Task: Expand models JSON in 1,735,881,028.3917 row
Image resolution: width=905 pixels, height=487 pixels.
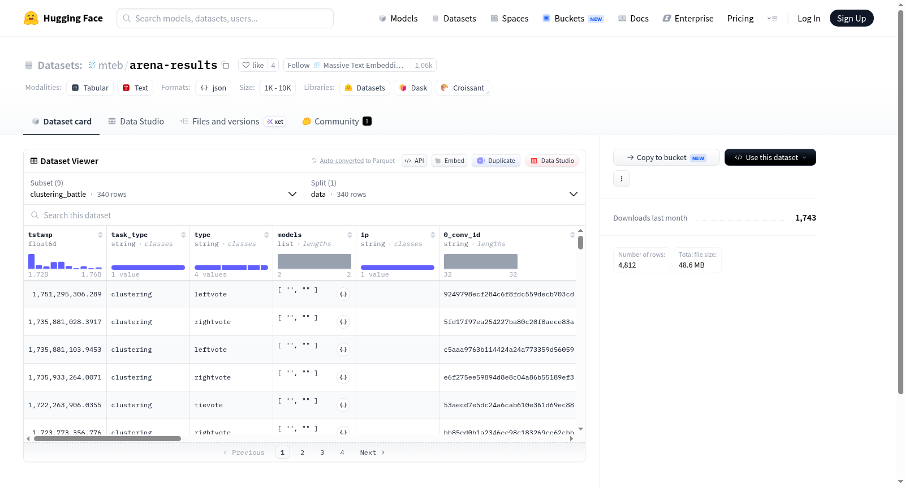Action: (x=343, y=322)
